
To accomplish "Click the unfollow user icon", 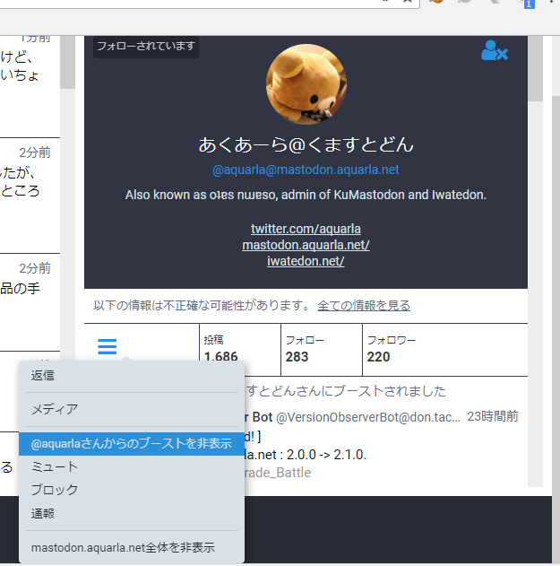I will tap(494, 52).
